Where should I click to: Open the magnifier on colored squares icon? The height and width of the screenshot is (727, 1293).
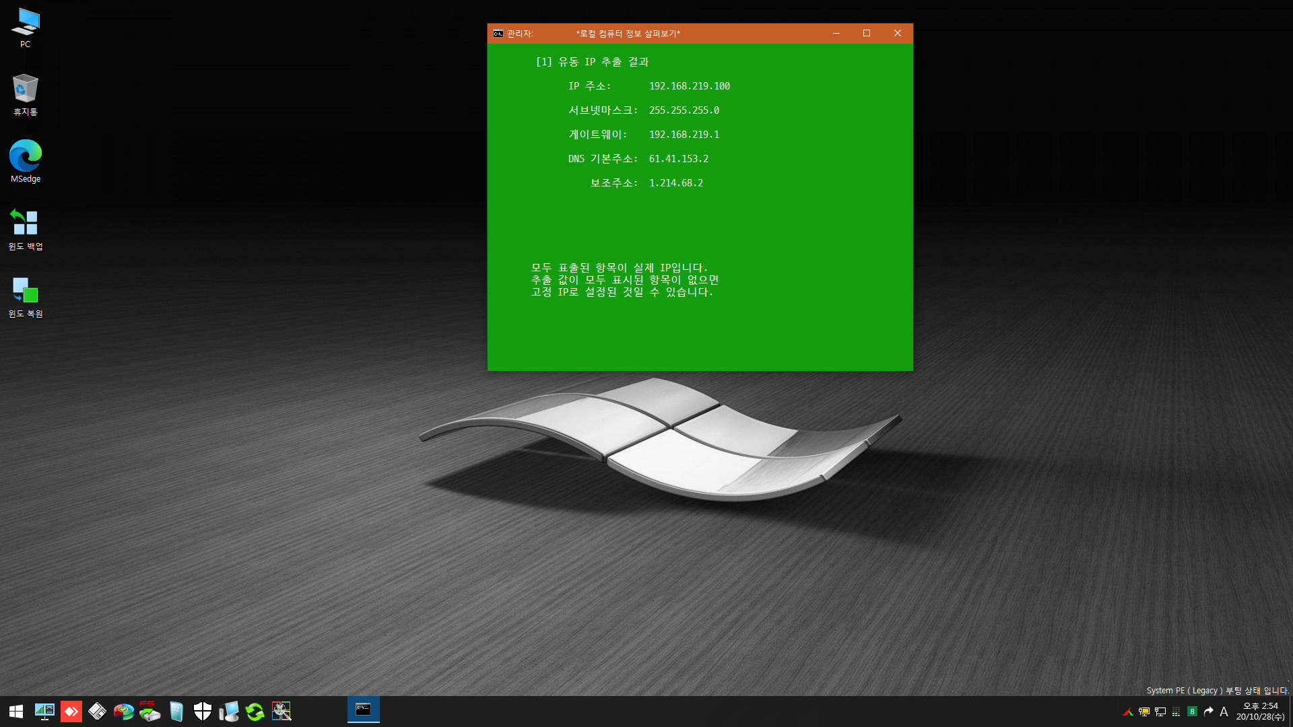point(281,712)
